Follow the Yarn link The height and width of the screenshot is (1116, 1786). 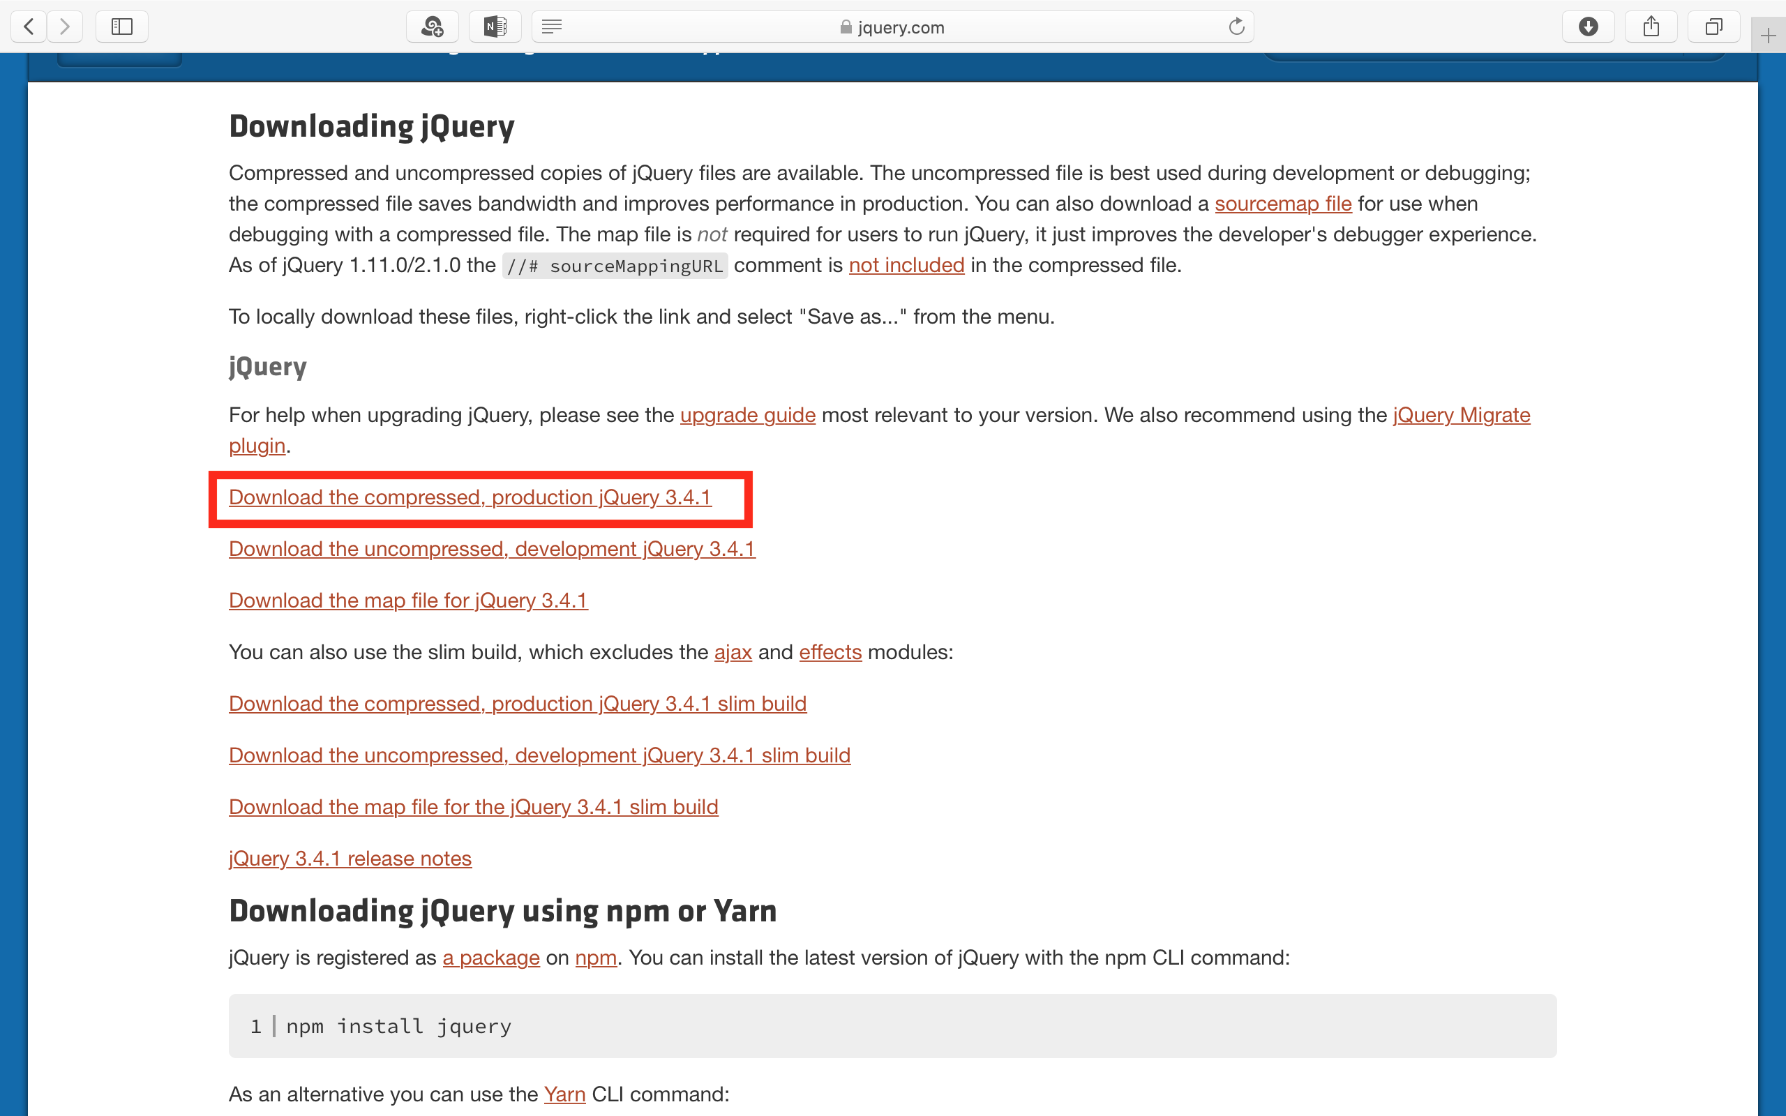click(x=564, y=1094)
